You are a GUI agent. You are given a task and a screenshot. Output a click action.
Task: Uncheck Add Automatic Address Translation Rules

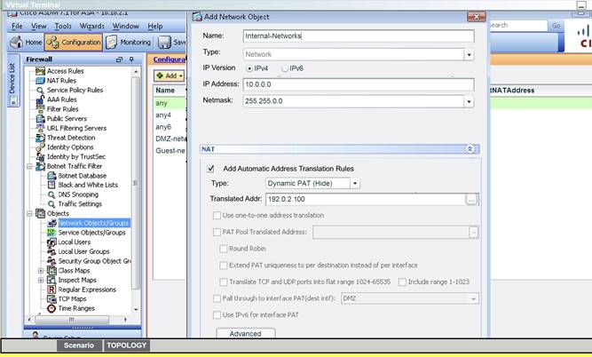pos(211,168)
